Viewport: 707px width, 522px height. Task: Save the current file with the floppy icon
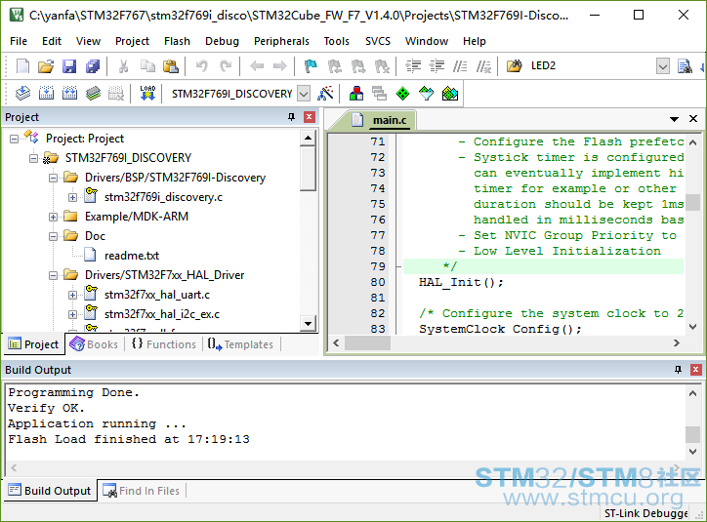tap(69, 66)
